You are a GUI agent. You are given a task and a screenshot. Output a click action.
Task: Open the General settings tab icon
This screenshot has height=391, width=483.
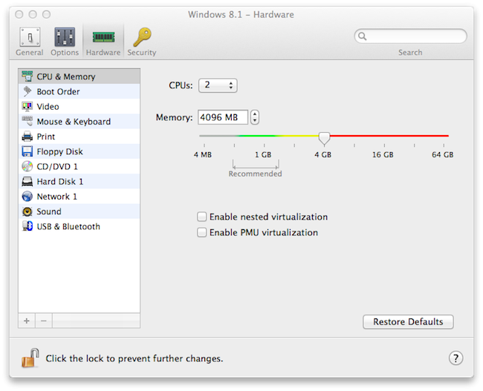click(x=30, y=37)
